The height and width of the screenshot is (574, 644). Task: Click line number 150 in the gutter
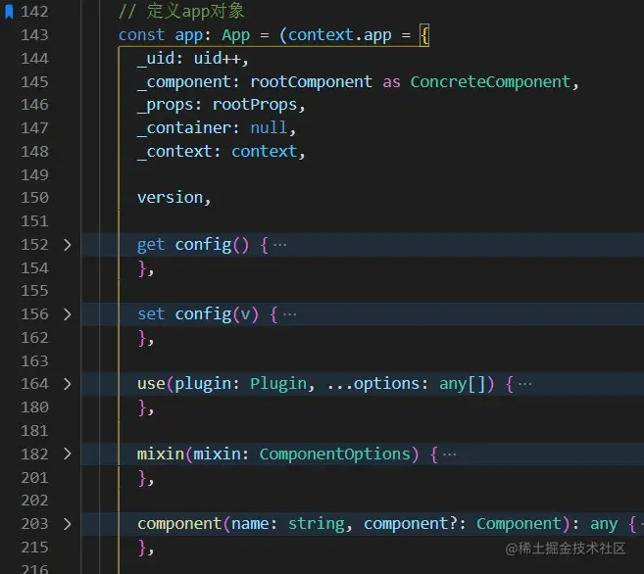[x=34, y=198]
